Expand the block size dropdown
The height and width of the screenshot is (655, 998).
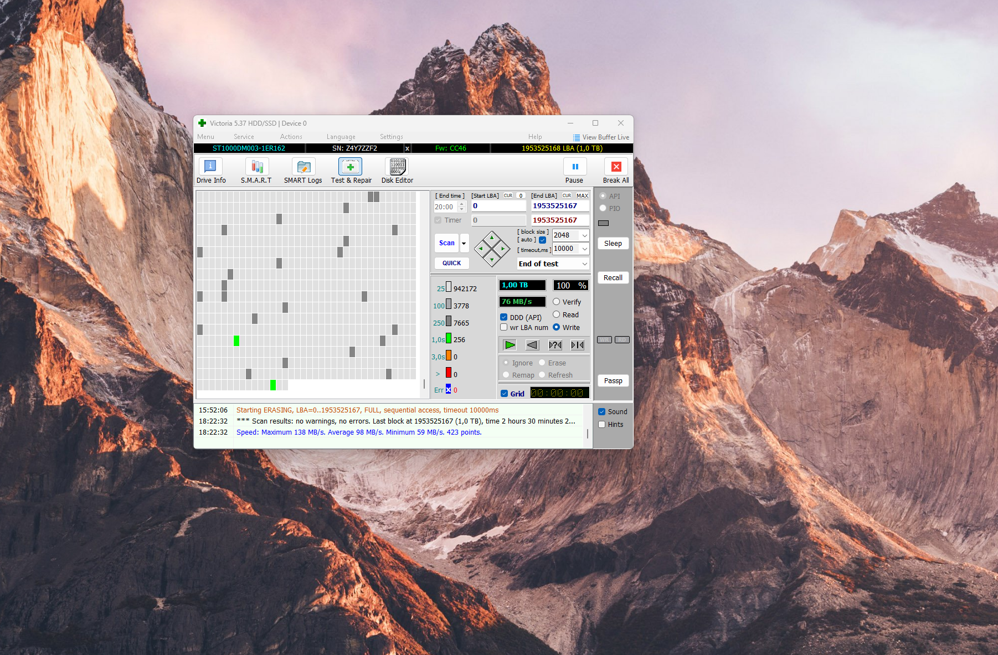[584, 235]
